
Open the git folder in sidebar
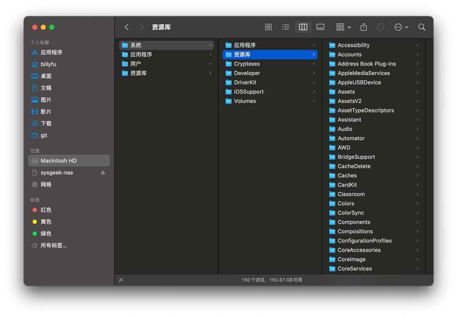[44, 135]
